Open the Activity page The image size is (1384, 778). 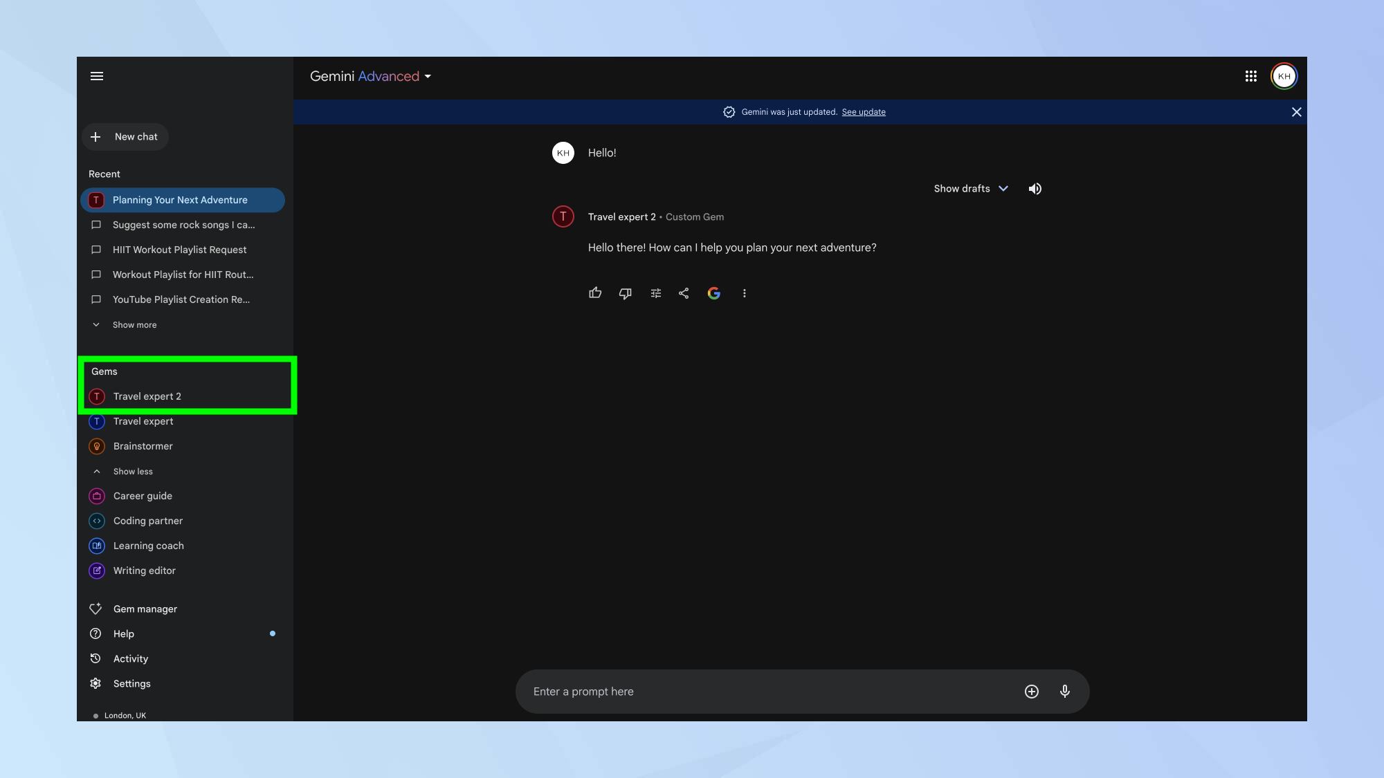pos(130,658)
